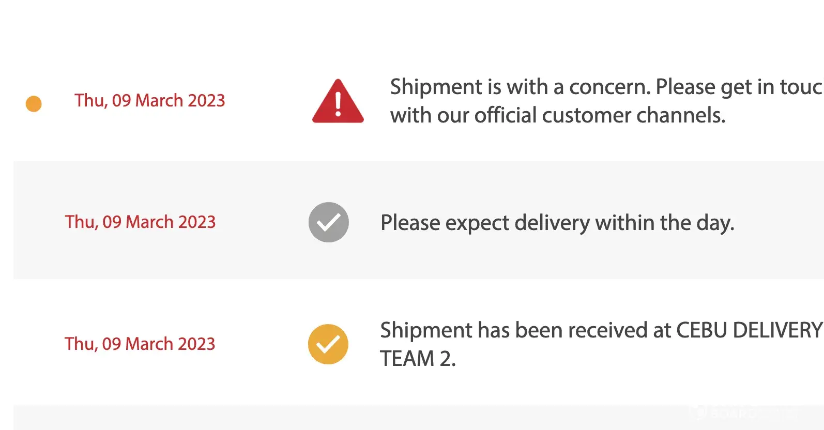Click the exclamation mark inside the red triangle

tap(338, 104)
